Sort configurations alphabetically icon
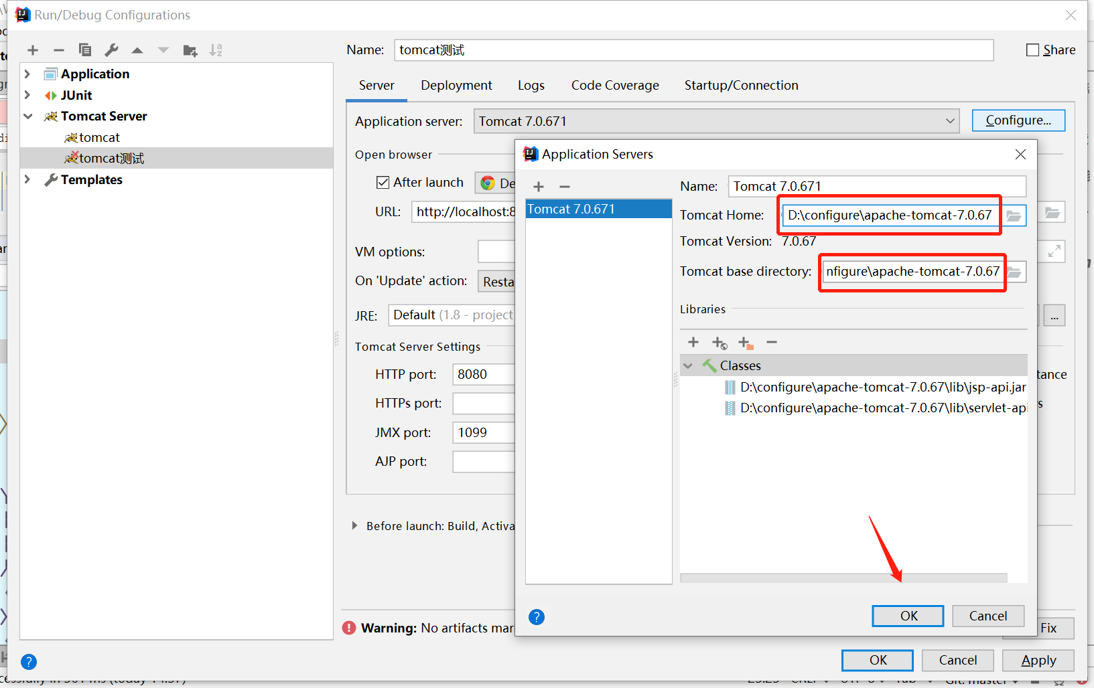The height and width of the screenshot is (688, 1094). click(x=216, y=50)
